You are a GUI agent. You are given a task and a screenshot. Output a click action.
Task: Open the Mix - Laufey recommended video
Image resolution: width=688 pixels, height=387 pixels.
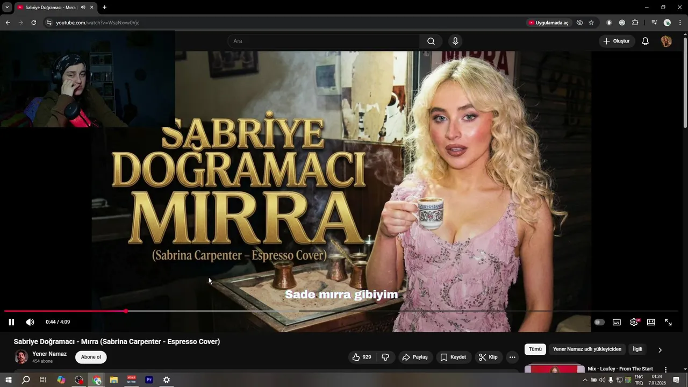(x=620, y=369)
